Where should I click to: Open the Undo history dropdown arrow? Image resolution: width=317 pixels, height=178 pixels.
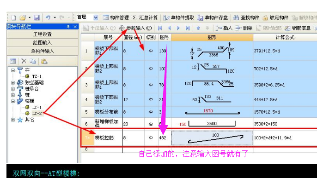[x=55, y=17]
